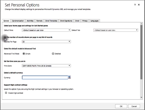Select the Simple Advanced Find mode
This screenshot has height=110, width=145.
(24, 54)
